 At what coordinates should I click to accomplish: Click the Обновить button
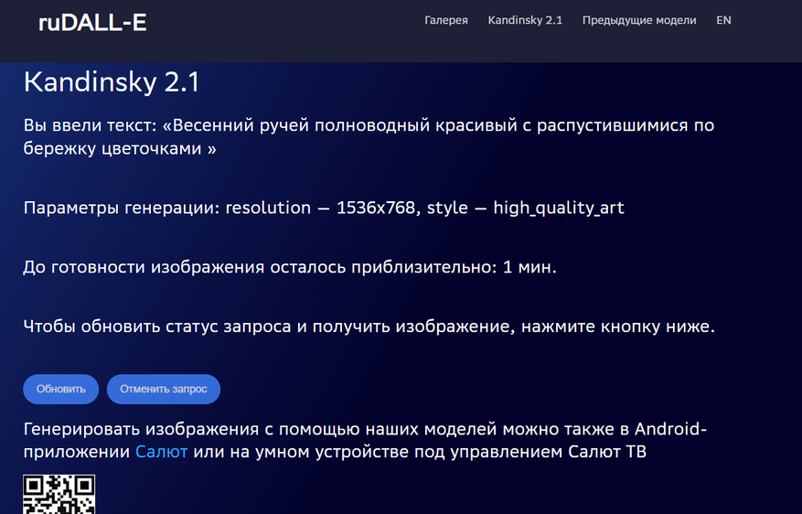(x=61, y=390)
